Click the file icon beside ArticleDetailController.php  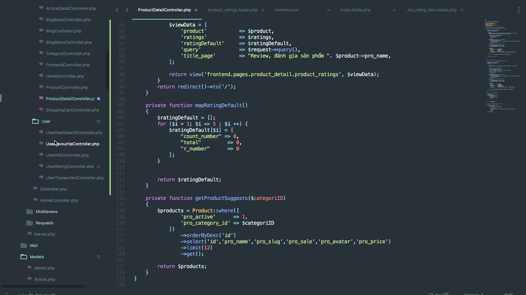42,8
